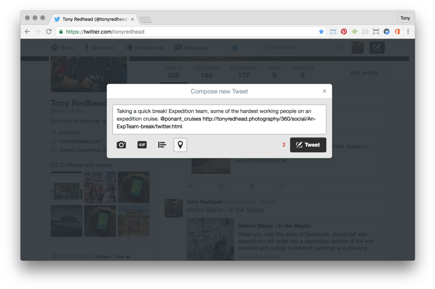Click the blue round arrow extension icon
The image size is (435, 289).
386,32
